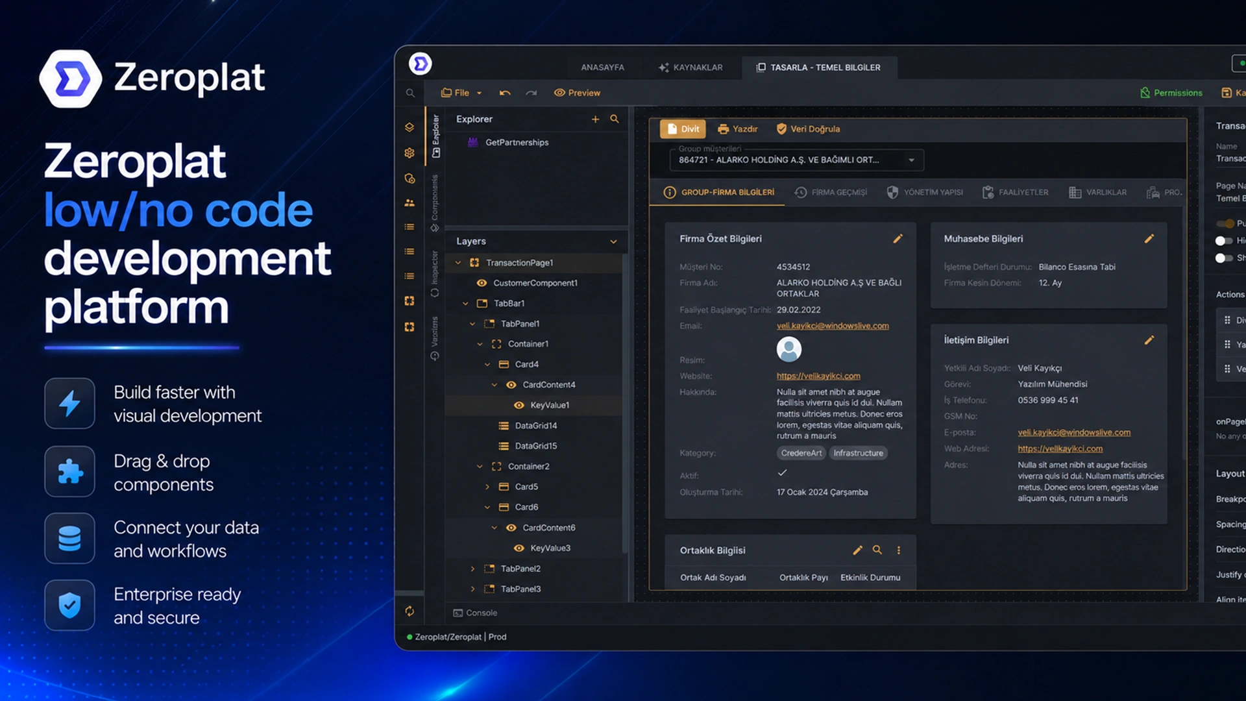Click the atom-shaped sidebar icon
This screenshot has height=701, width=1246.
(409, 153)
